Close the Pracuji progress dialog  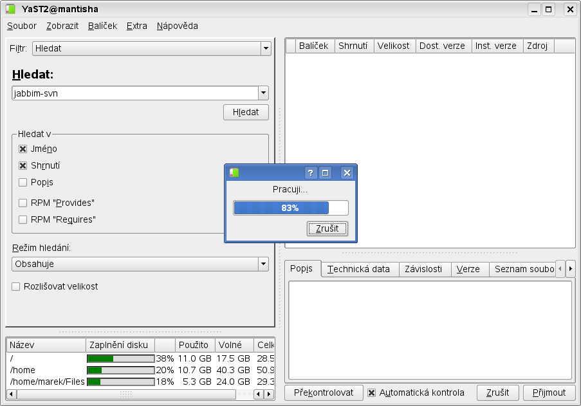coord(347,172)
